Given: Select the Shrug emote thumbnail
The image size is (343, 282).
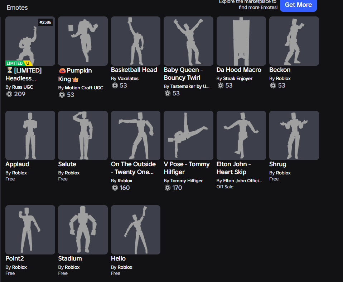Looking at the screenshot, I should pyautogui.click(x=294, y=135).
